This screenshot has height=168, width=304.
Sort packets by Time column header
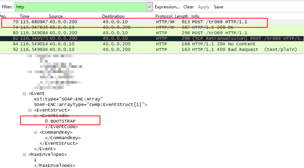click(x=24, y=16)
